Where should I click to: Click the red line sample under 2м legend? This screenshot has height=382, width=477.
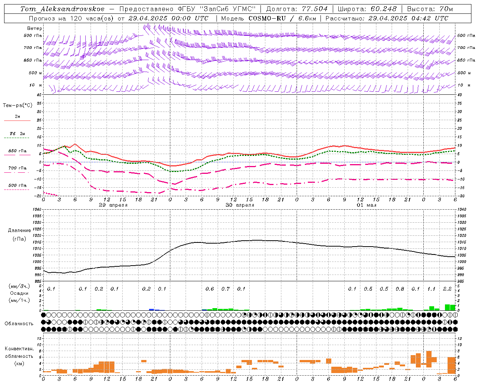coord(18,121)
